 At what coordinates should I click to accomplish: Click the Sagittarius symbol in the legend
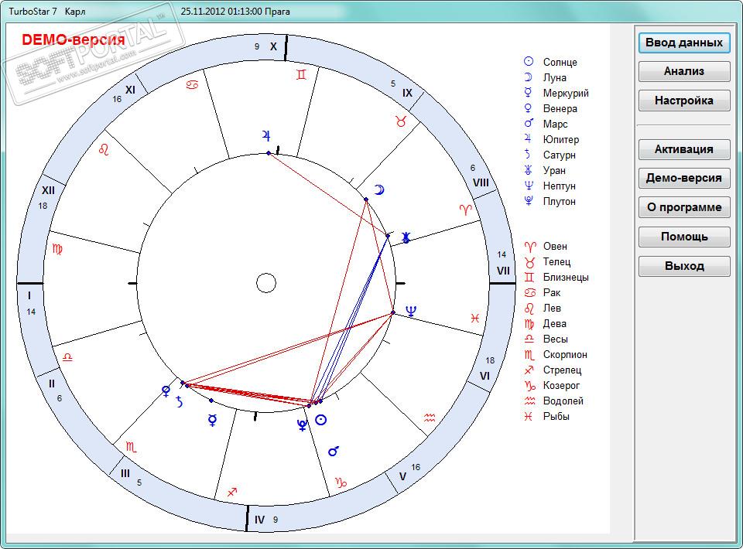(529, 370)
